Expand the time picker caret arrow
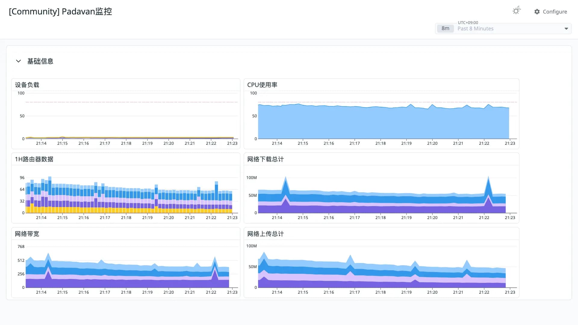Viewport: 578px width, 325px height. click(x=566, y=29)
